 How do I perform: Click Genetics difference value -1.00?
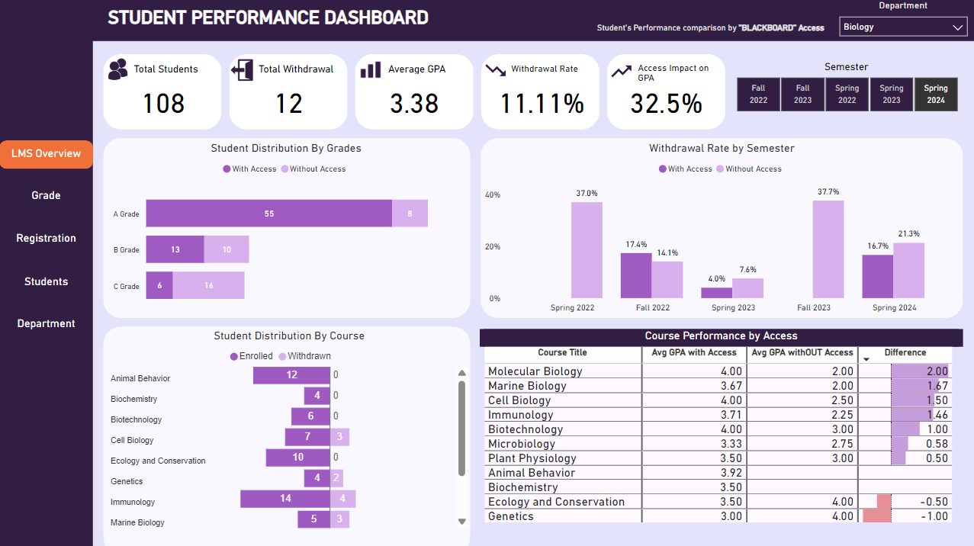click(x=934, y=516)
